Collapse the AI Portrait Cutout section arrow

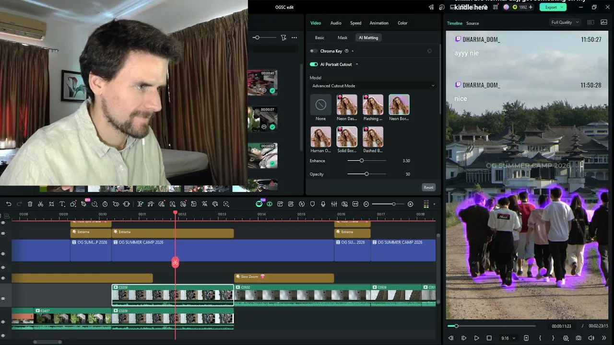pyautogui.click(x=357, y=64)
